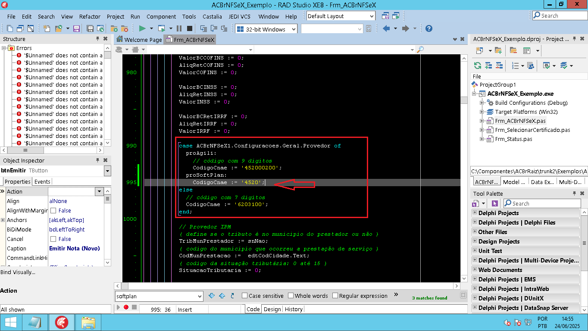Screen dimensions: 588x331
Task: Click the Tool Palette search field
Action: point(542,203)
